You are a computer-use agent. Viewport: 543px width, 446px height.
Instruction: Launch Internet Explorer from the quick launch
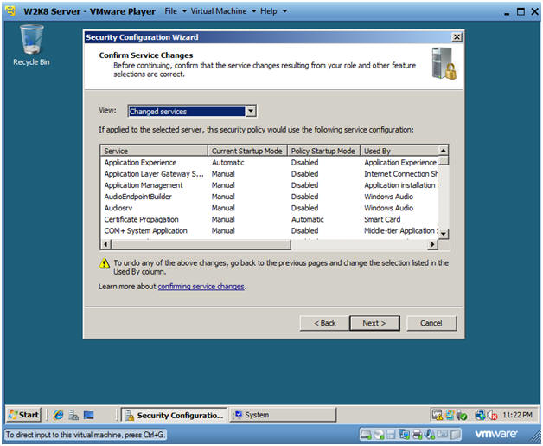(58, 415)
